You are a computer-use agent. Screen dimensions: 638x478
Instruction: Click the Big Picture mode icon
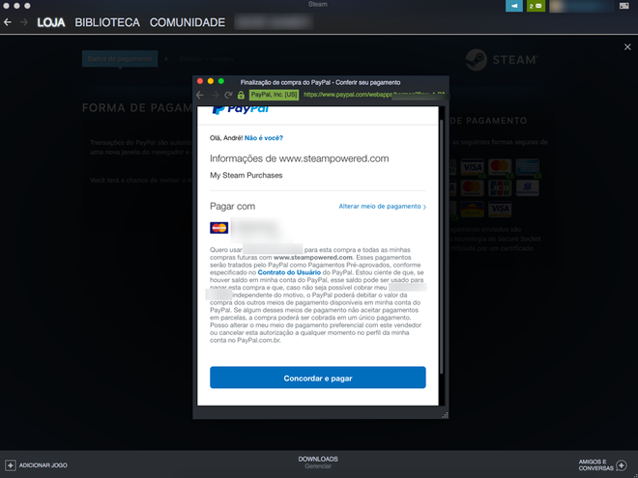(623, 6)
